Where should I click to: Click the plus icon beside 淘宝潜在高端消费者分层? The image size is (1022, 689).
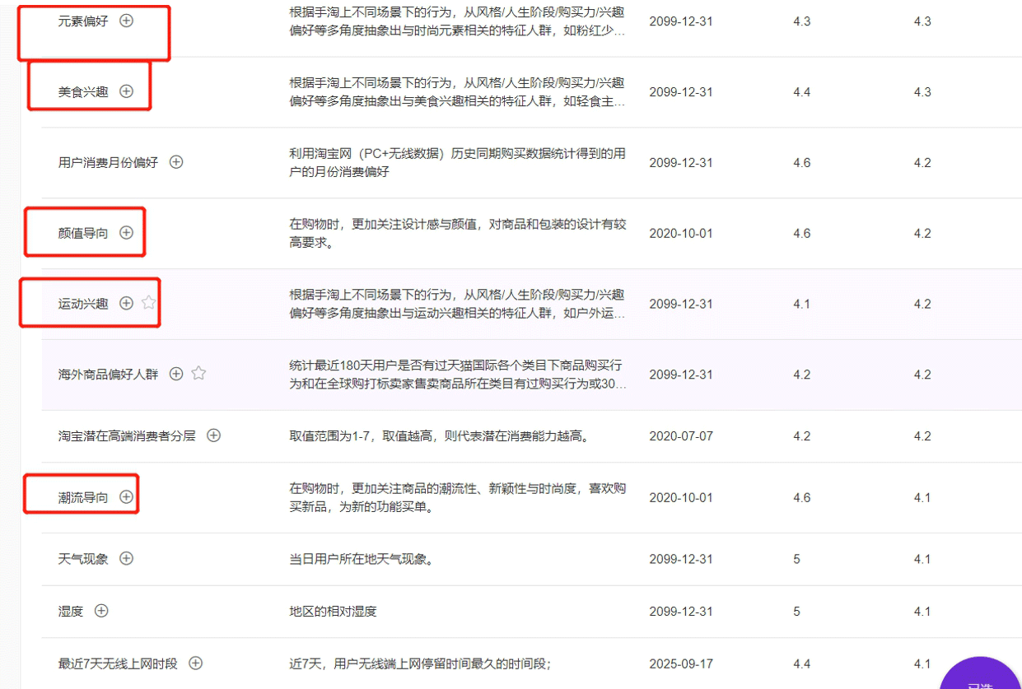pos(214,435)
